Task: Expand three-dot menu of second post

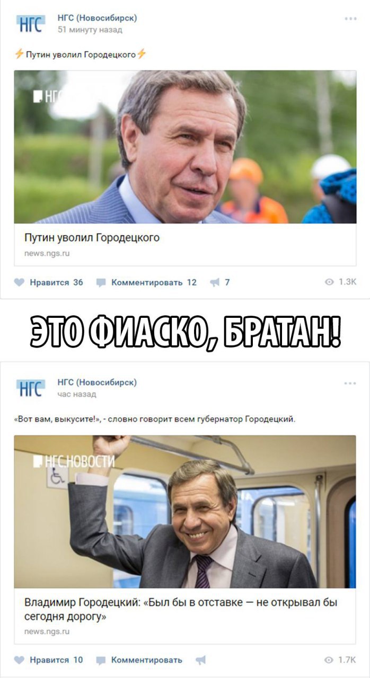Action: click(350, 383)
